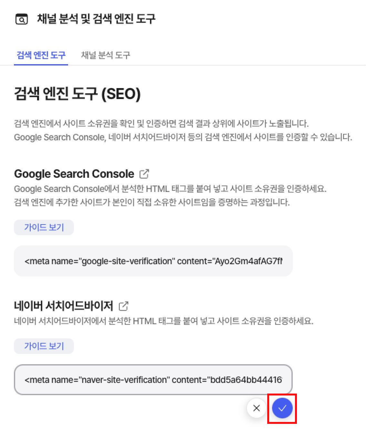Click the line starting "검색 엔진에서 사이트 소유권을"
The image size is (366, 440).
(161, 123)
